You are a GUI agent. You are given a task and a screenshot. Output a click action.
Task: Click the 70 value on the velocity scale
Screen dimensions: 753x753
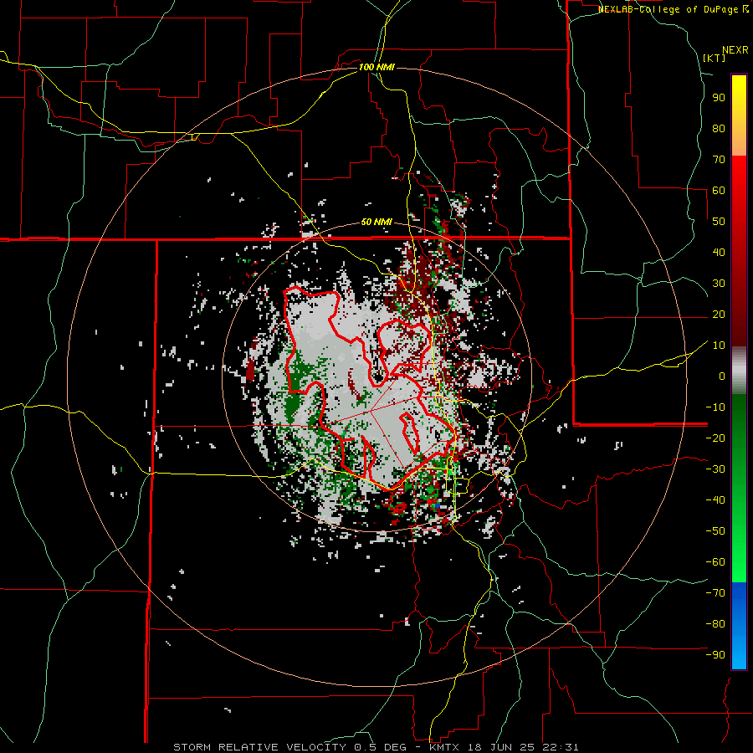tap(719, 160)
